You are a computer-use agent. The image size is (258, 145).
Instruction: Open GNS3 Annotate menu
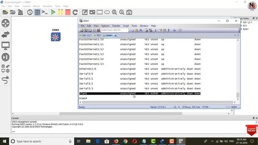pyautogui.click(x=48, y=6)
